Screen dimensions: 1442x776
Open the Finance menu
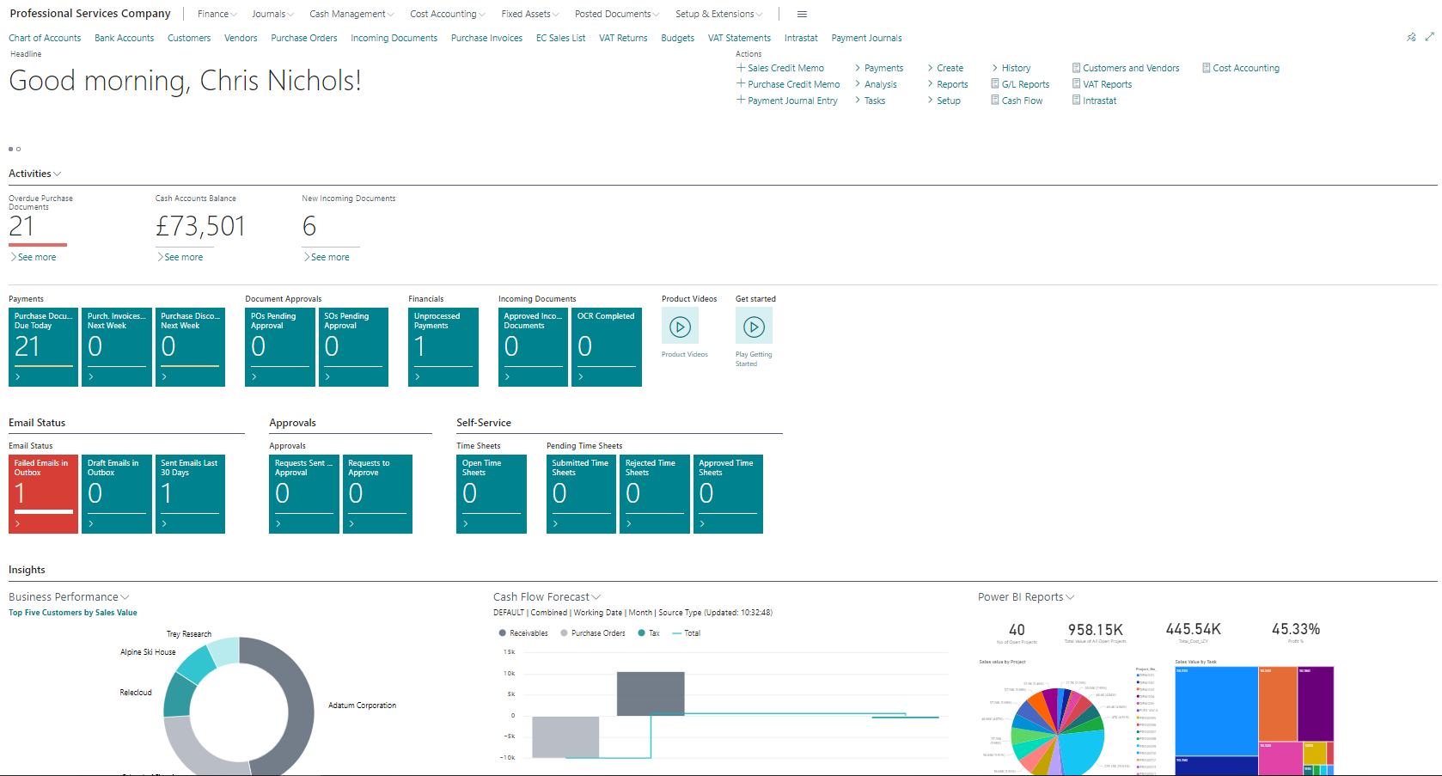pyautogui.click(x=216, y=14)
